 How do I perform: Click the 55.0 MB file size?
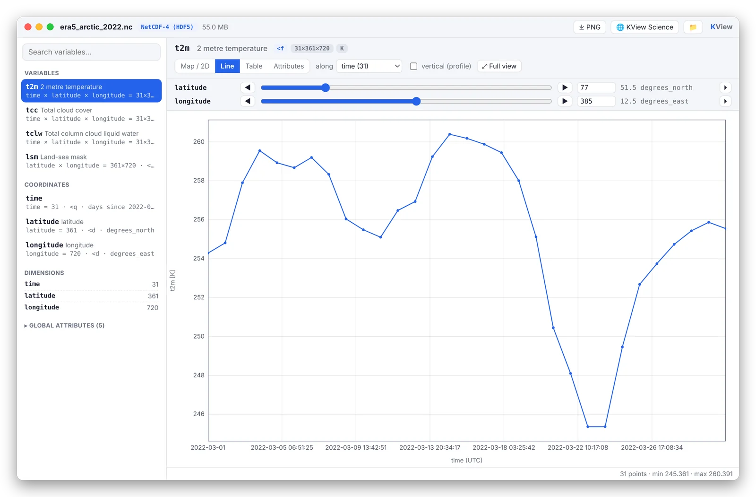215,27
